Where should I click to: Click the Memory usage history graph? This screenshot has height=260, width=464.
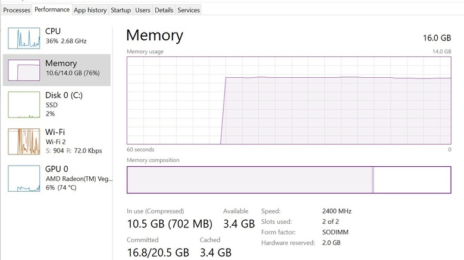[289, 100]
